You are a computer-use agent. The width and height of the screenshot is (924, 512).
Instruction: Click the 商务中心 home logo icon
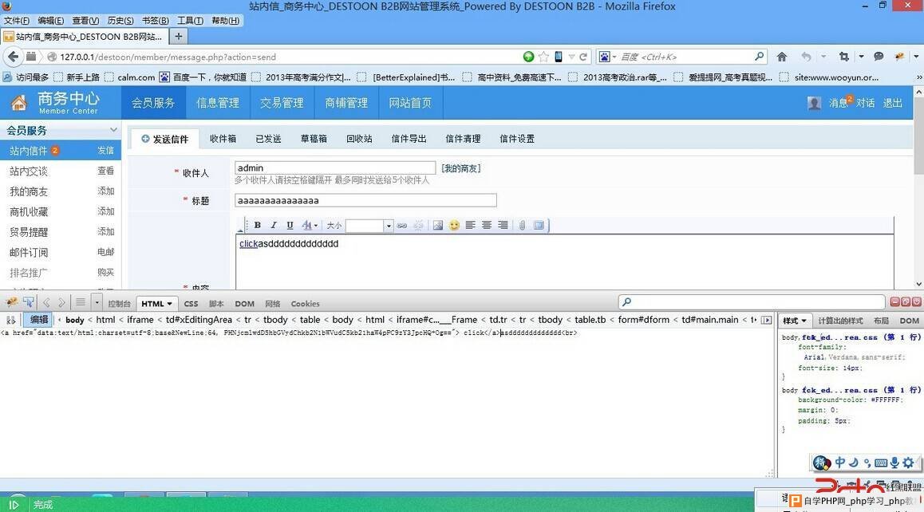pos(19,103)
